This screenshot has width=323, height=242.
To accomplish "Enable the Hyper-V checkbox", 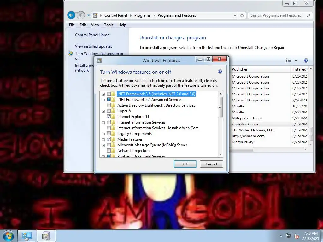I will point(109,111).
